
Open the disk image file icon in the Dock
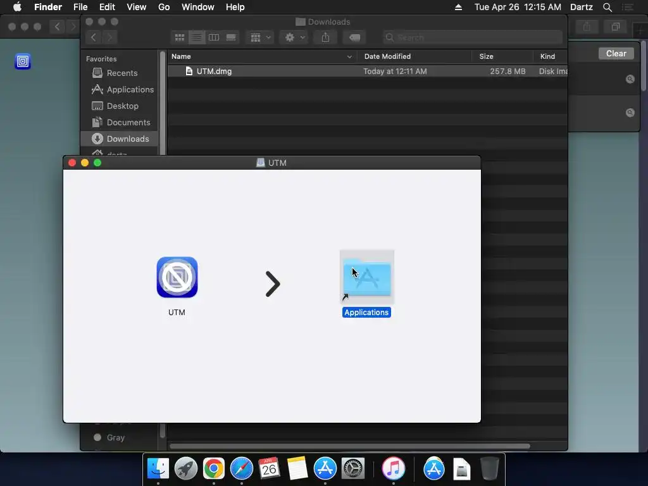tap(461, 470)
